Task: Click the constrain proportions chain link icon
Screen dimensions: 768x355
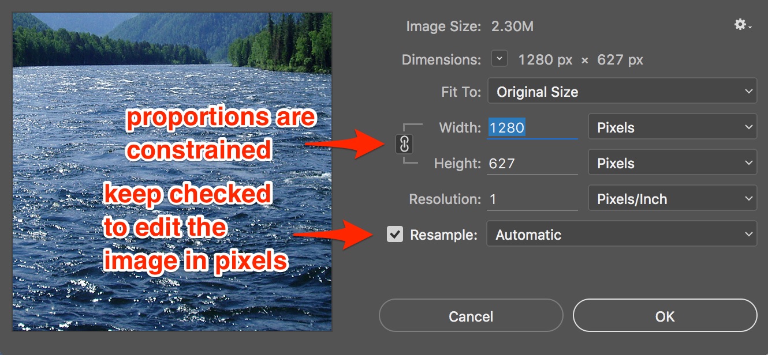Action: (x=404, y=144)
